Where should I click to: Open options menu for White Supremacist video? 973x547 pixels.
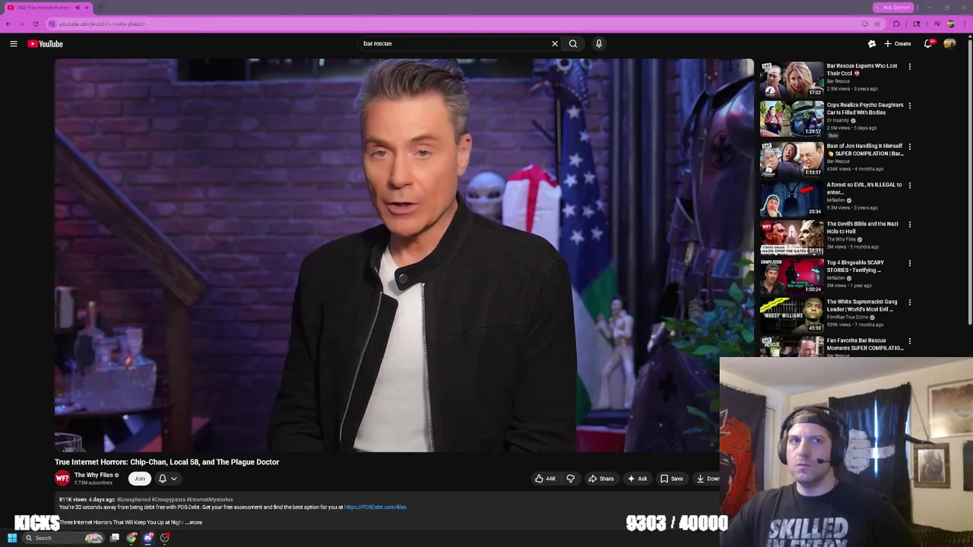pos(910,302)
